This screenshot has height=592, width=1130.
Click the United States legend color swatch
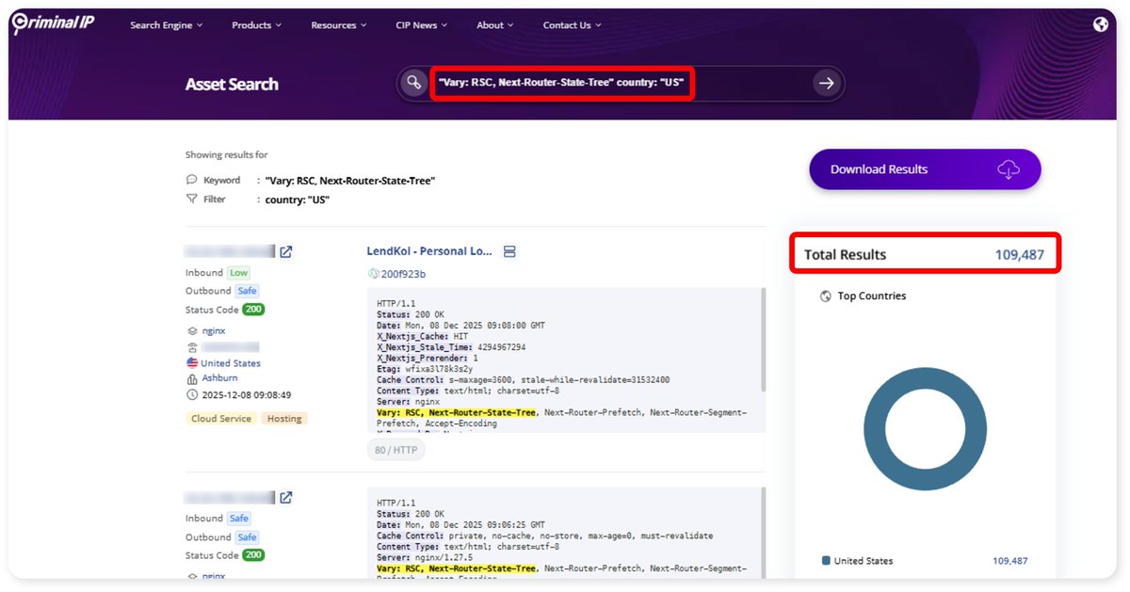(x=826, y=561)
